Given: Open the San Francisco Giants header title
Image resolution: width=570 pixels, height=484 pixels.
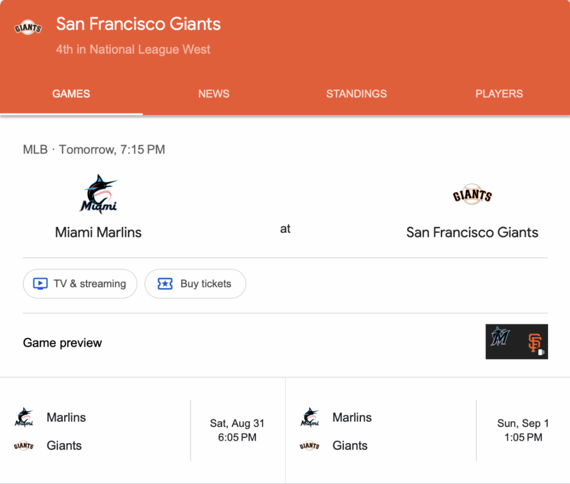Looking at the screenshot, I should tap(138, 24).
